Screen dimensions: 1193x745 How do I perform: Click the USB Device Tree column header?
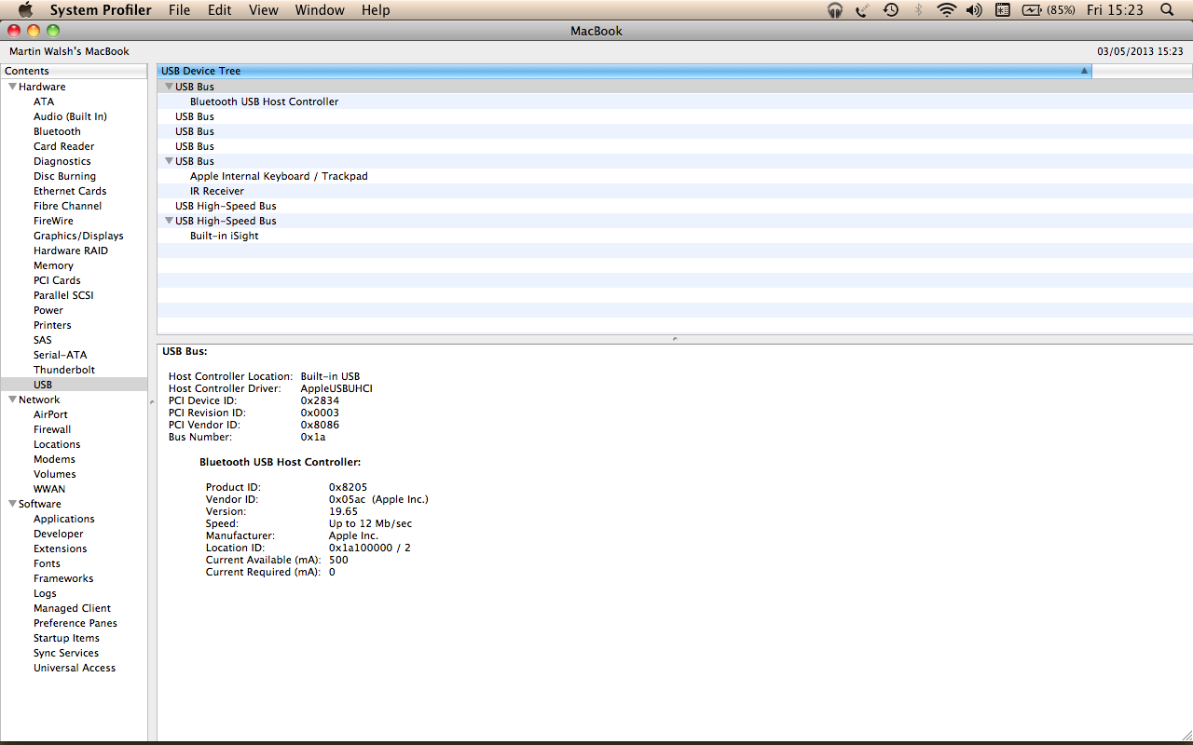(624, 71)
